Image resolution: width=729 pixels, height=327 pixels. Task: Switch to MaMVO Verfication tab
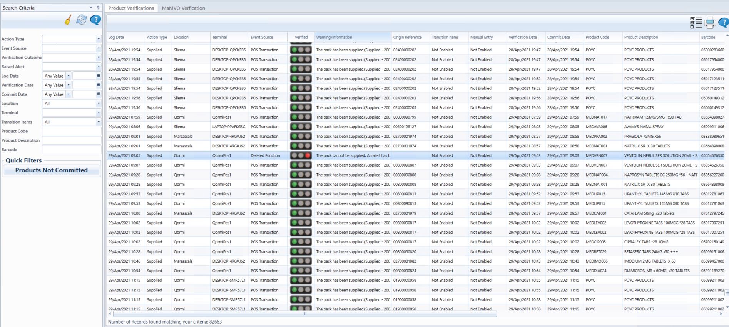point(183,8)
